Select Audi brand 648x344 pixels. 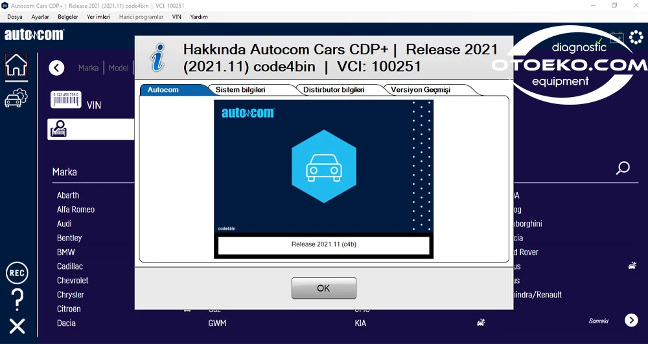(64, 224)
